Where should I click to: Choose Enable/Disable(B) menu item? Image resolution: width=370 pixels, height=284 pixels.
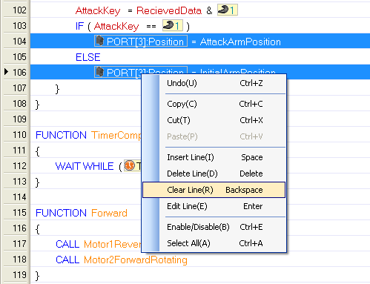[x=214, y=227]
